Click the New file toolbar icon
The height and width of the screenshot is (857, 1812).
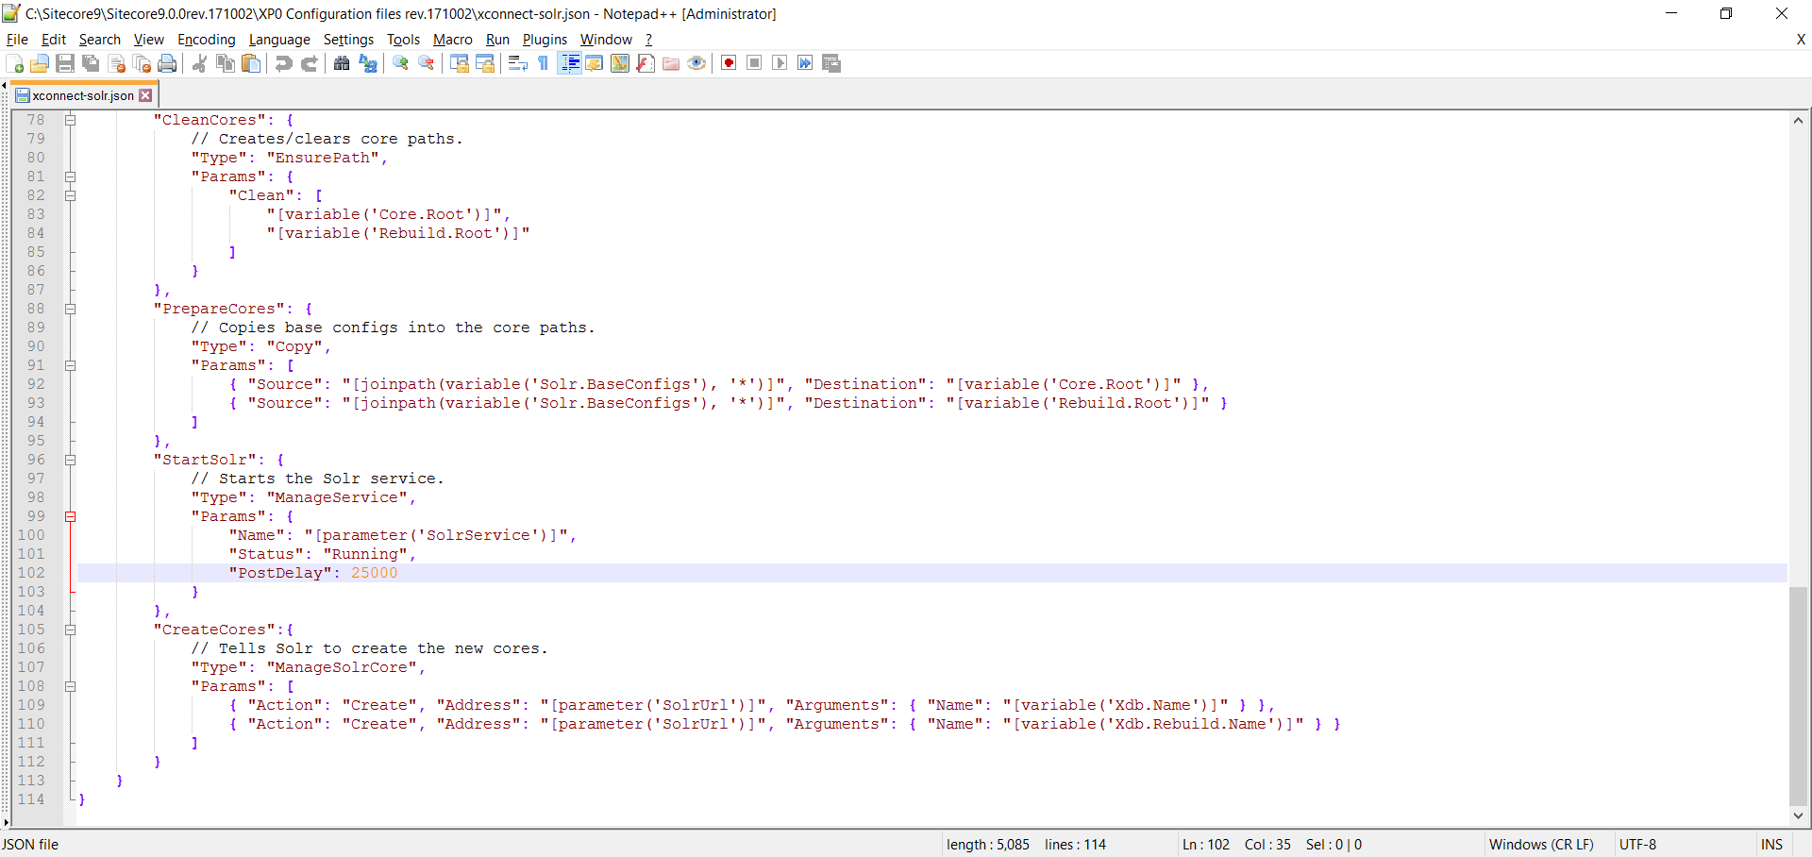15,63
